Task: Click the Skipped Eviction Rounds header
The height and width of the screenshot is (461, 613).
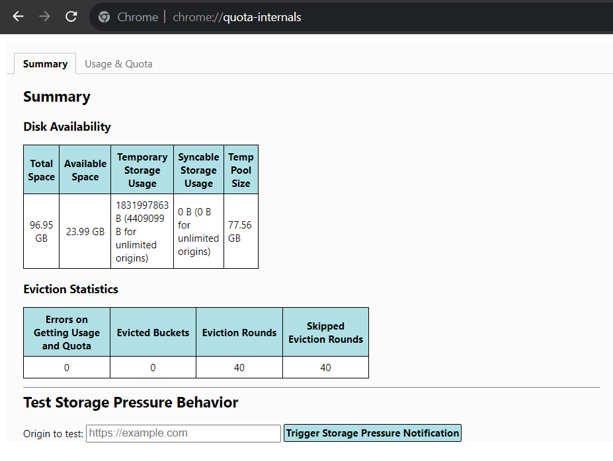Action: point(325,332)
